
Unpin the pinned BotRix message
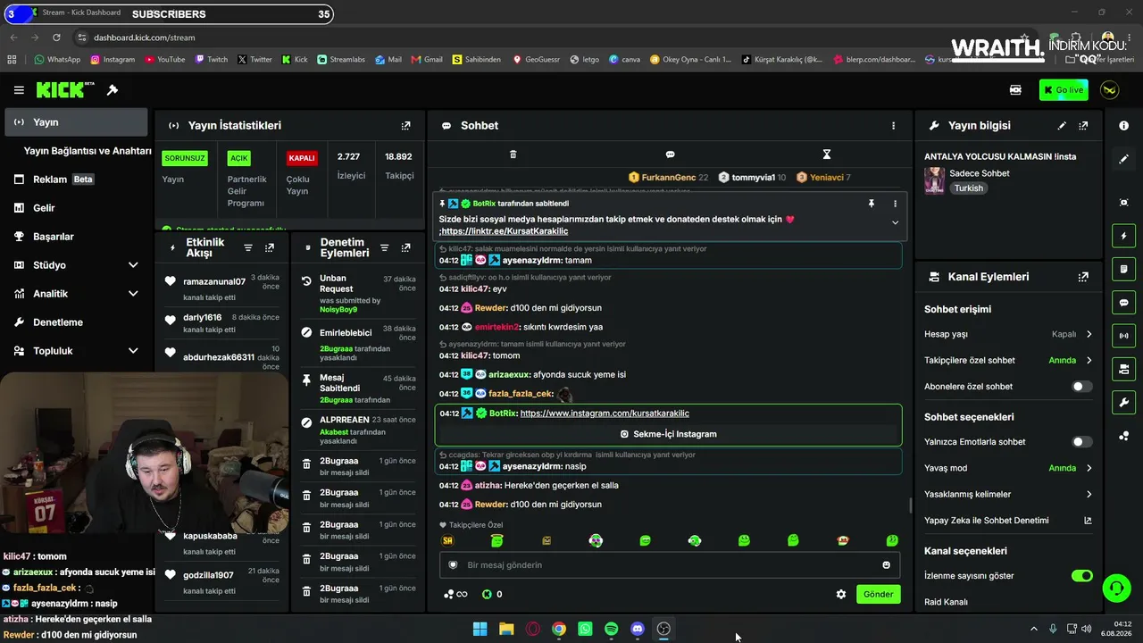pyautogui.click(x=872, y=204)
